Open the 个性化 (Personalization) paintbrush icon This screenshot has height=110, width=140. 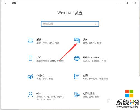31,76
